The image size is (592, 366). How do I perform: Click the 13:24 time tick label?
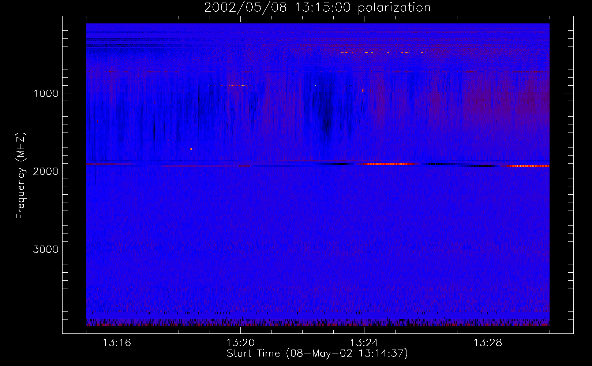click(x=364, y=343)
